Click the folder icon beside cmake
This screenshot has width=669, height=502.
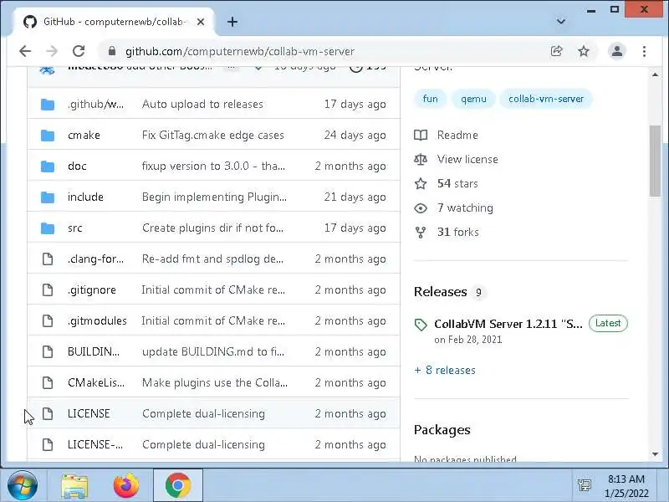point(48,136)
